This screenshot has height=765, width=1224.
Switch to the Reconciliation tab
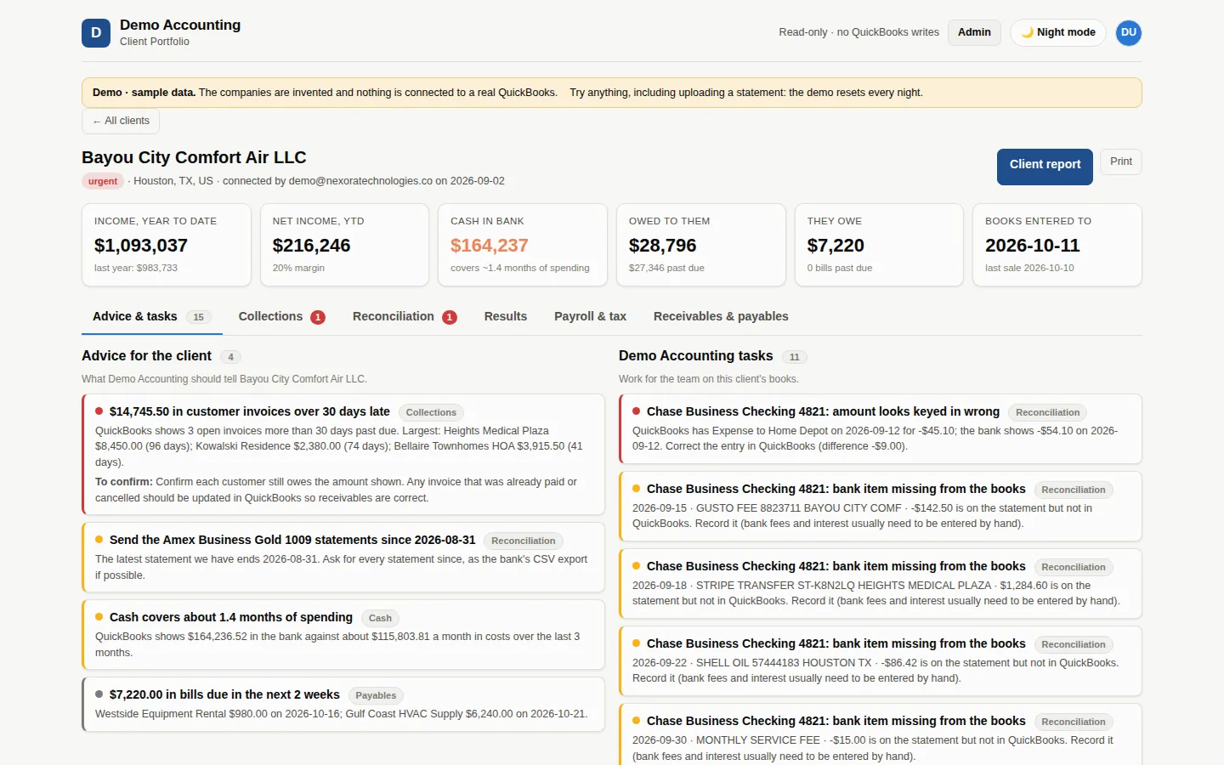pos(405,316)
